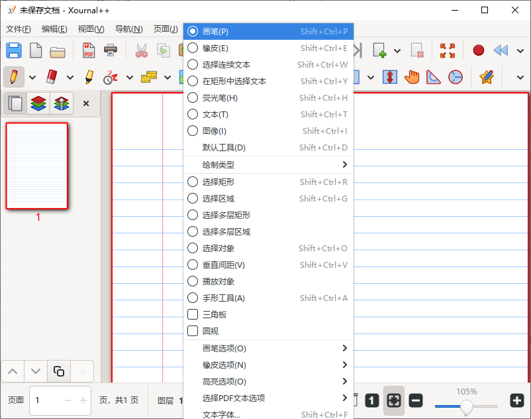Screen dimensions: 531x419
Task: Expand the 绘制类型 submenu
Action: pos(268,165)
